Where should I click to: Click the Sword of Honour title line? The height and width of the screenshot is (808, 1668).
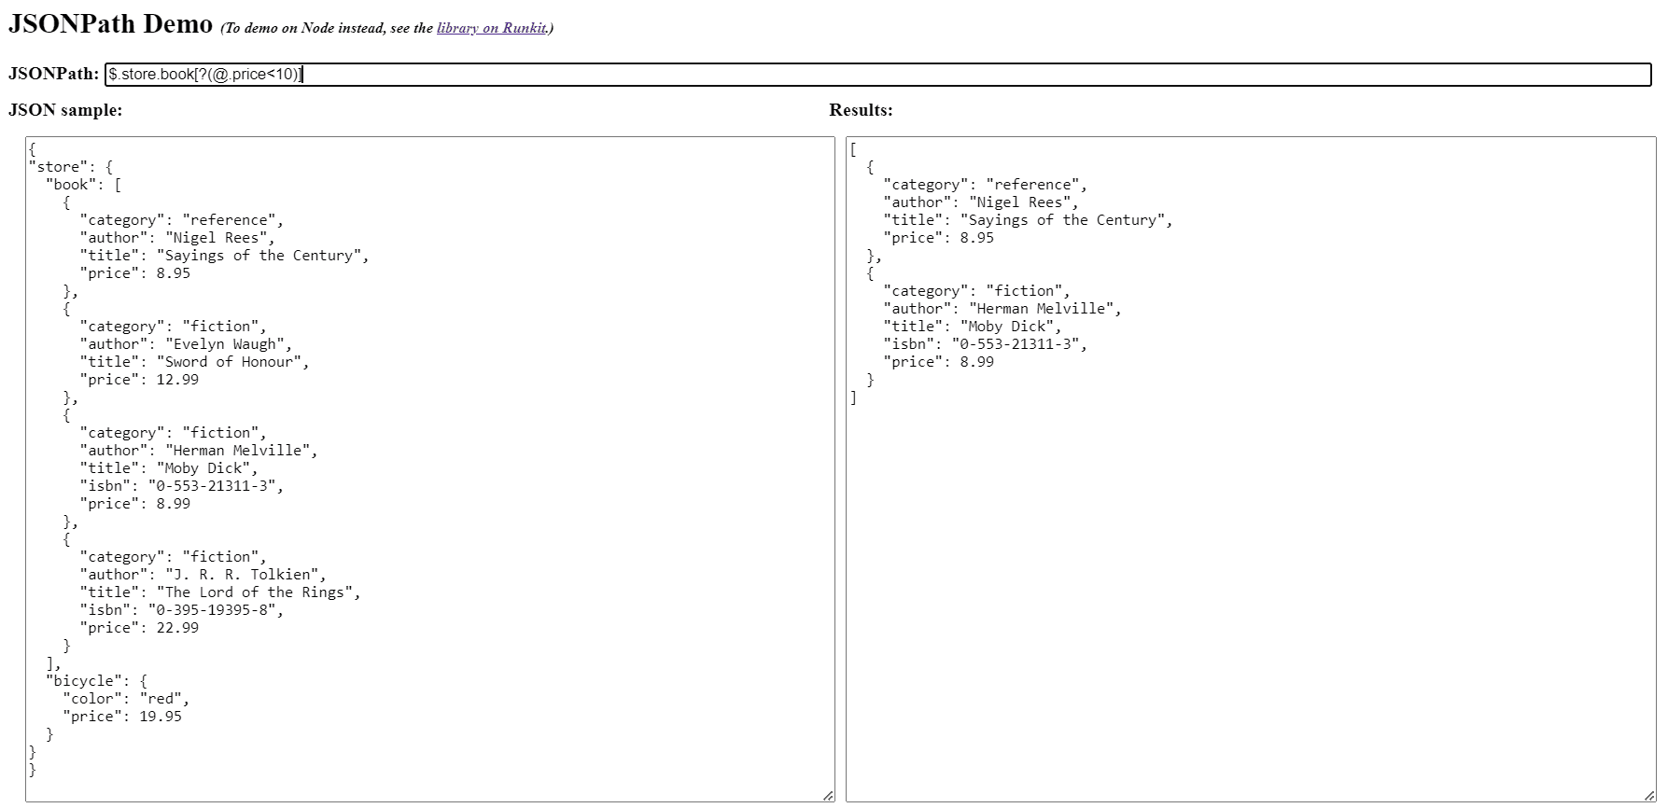[x=194, y=362]
